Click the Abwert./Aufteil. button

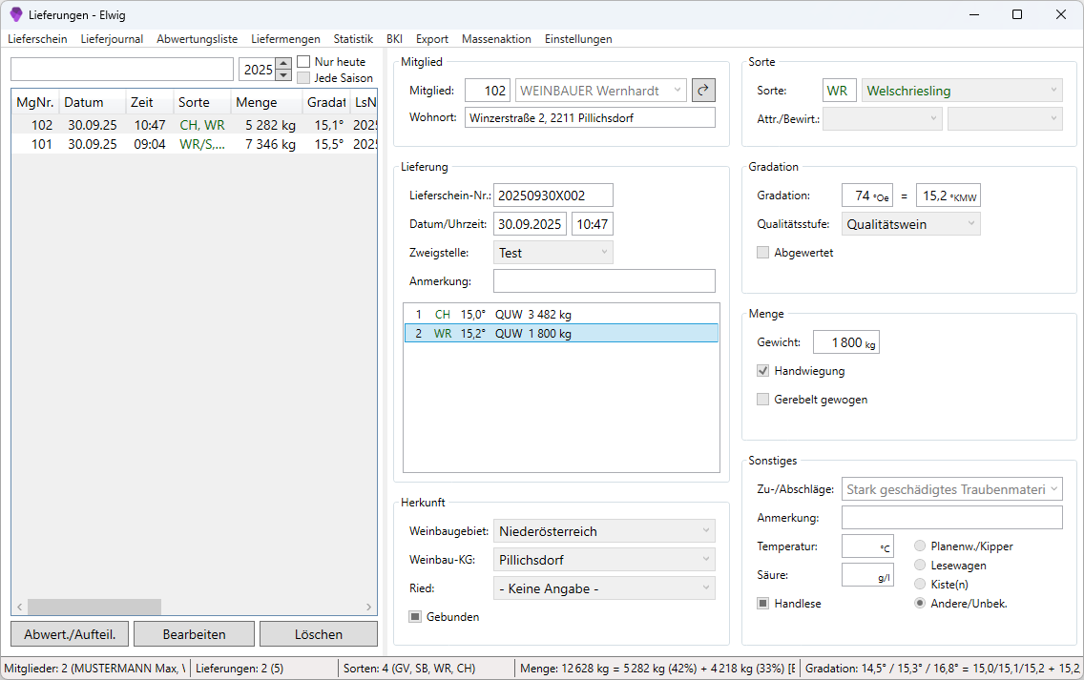click(70, 633)
